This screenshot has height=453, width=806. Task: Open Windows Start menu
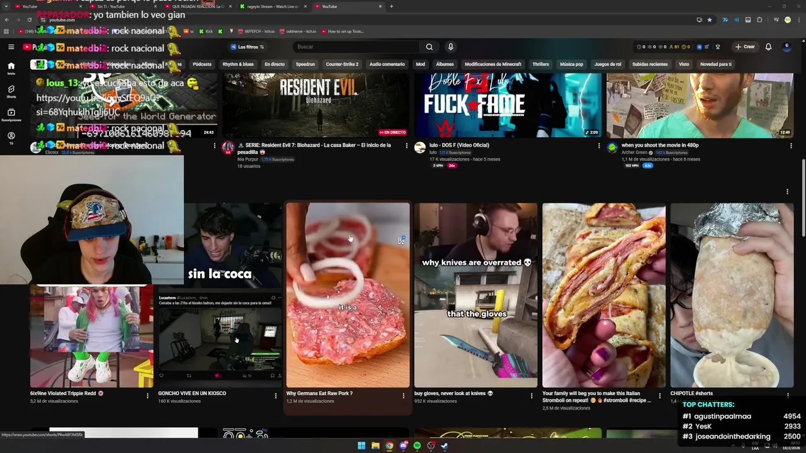[361, 445]
